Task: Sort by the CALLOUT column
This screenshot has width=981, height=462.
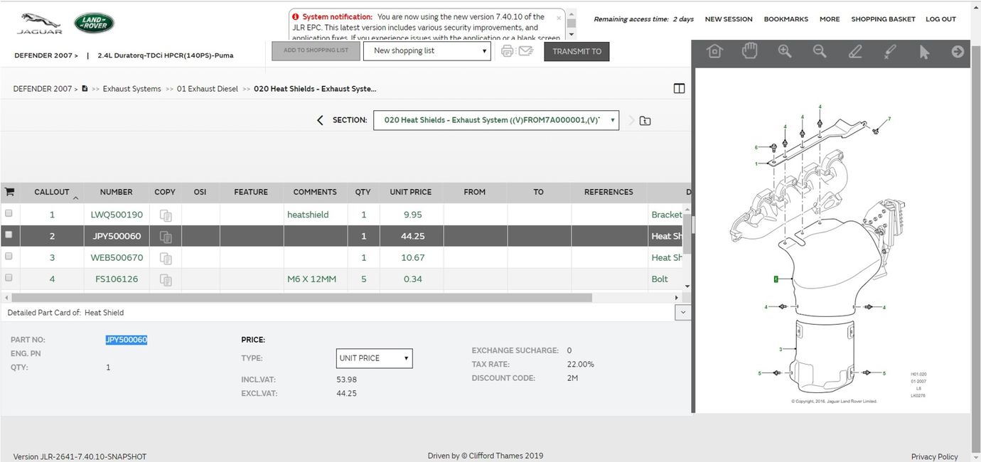Action: (x=52, y=192)
